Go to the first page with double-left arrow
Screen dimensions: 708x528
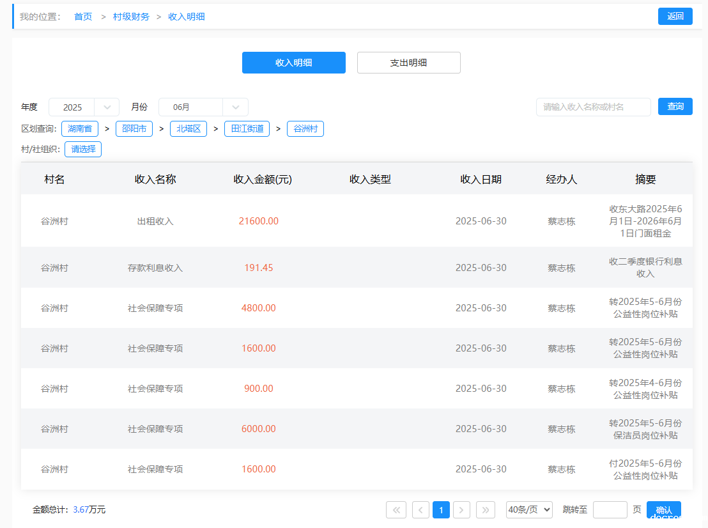396,509
